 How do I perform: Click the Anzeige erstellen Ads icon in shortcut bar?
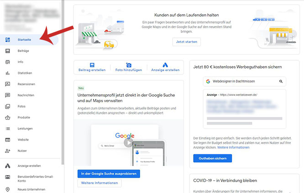pos(165,65)
